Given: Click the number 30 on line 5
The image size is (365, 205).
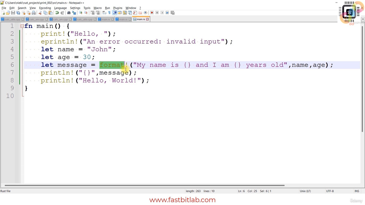Looking at the screenshot, I should pos(87,57).
